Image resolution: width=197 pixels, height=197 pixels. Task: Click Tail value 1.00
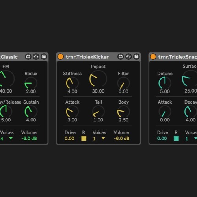click(98, 120)
